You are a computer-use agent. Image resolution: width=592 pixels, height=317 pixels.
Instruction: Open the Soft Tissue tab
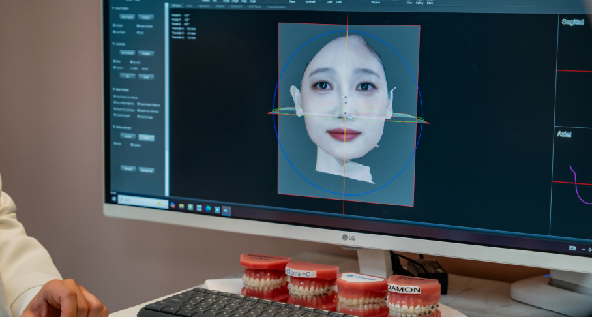(255, 7)
